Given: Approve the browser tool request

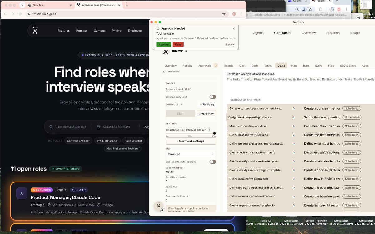Looking at the screenshot, I should click(x=164, y=44).
